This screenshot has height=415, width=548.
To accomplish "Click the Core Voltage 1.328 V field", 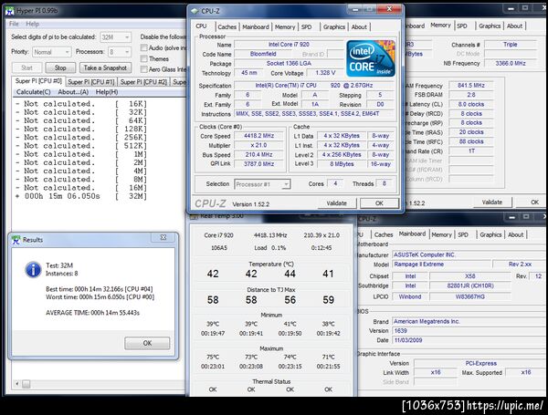I will (x=325, y=73).
